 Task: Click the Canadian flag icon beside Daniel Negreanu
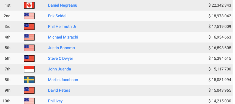[29, 5]
